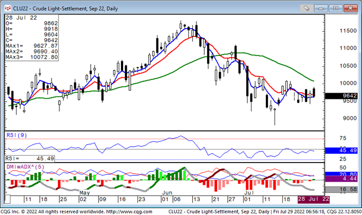Click the 75 level on RSI scale

click(343, 138)
